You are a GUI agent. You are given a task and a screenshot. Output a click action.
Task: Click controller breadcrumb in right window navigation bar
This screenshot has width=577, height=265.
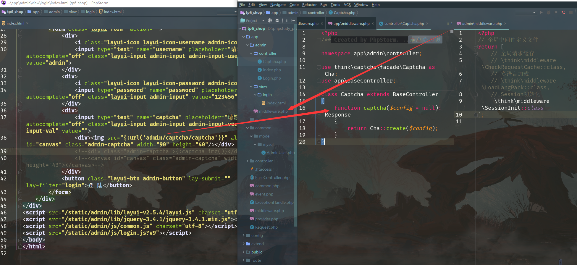tap(316, 13)
